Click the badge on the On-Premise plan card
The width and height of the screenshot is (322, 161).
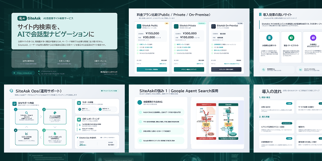coord(239,23)
